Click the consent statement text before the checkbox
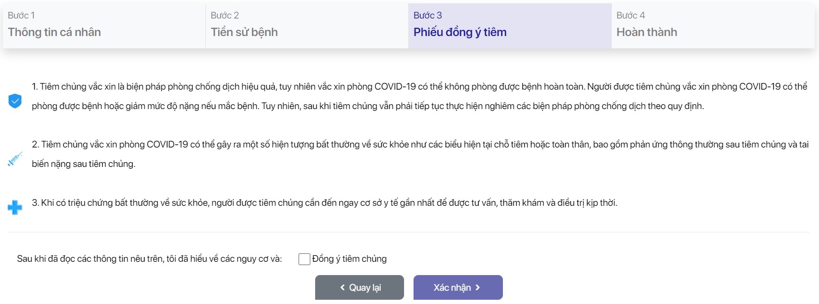The image size is (819, 304). coord(149,258)
